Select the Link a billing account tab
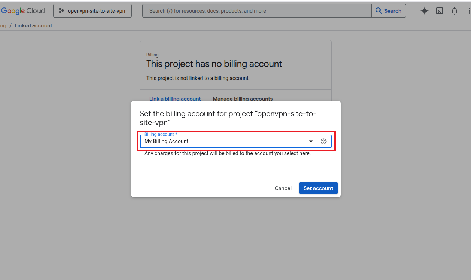Screen dimensions: 471x280 (x=175, y=99)
